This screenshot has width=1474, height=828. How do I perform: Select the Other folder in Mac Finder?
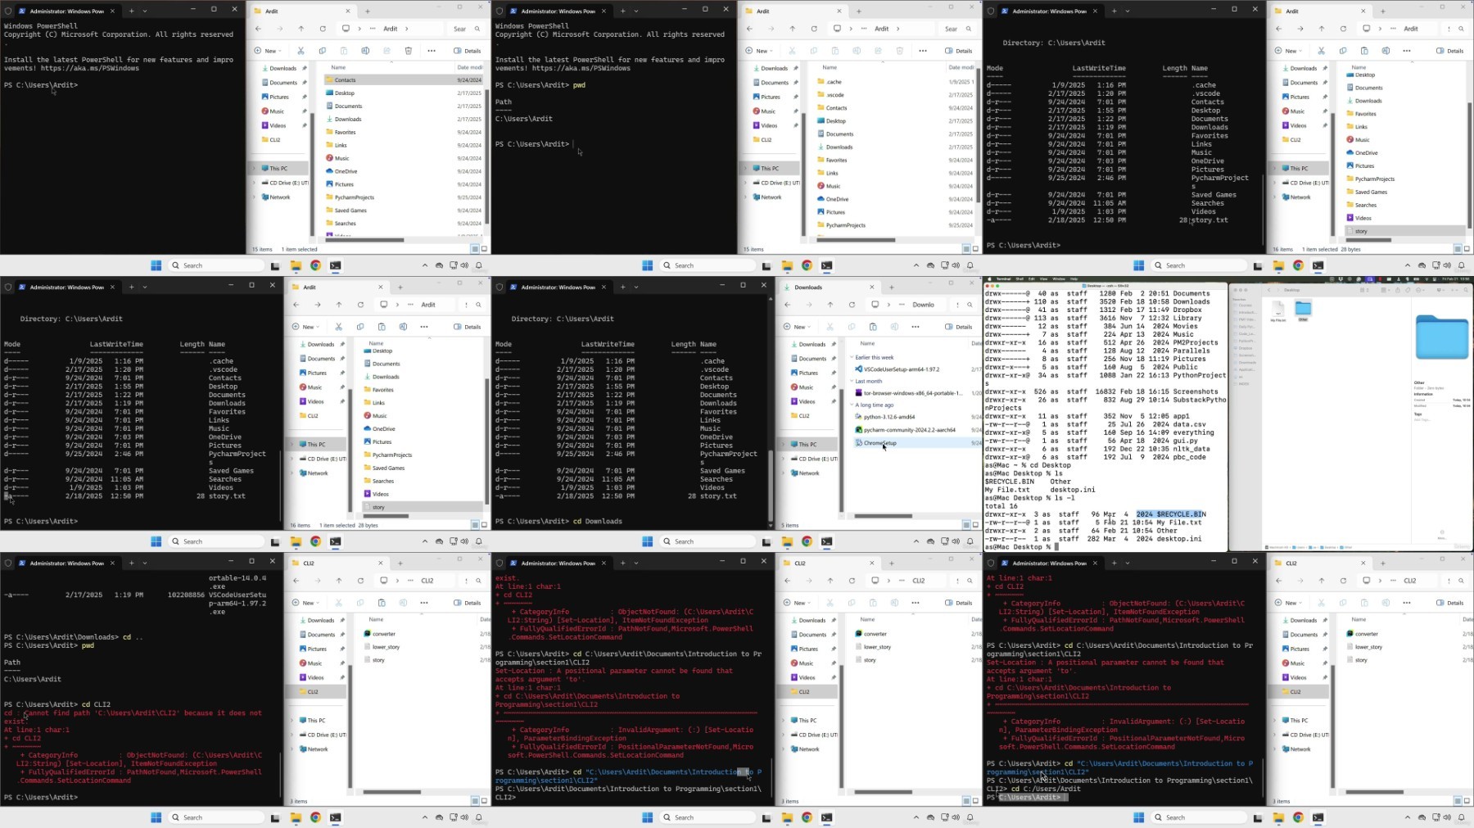(1303, 311)
